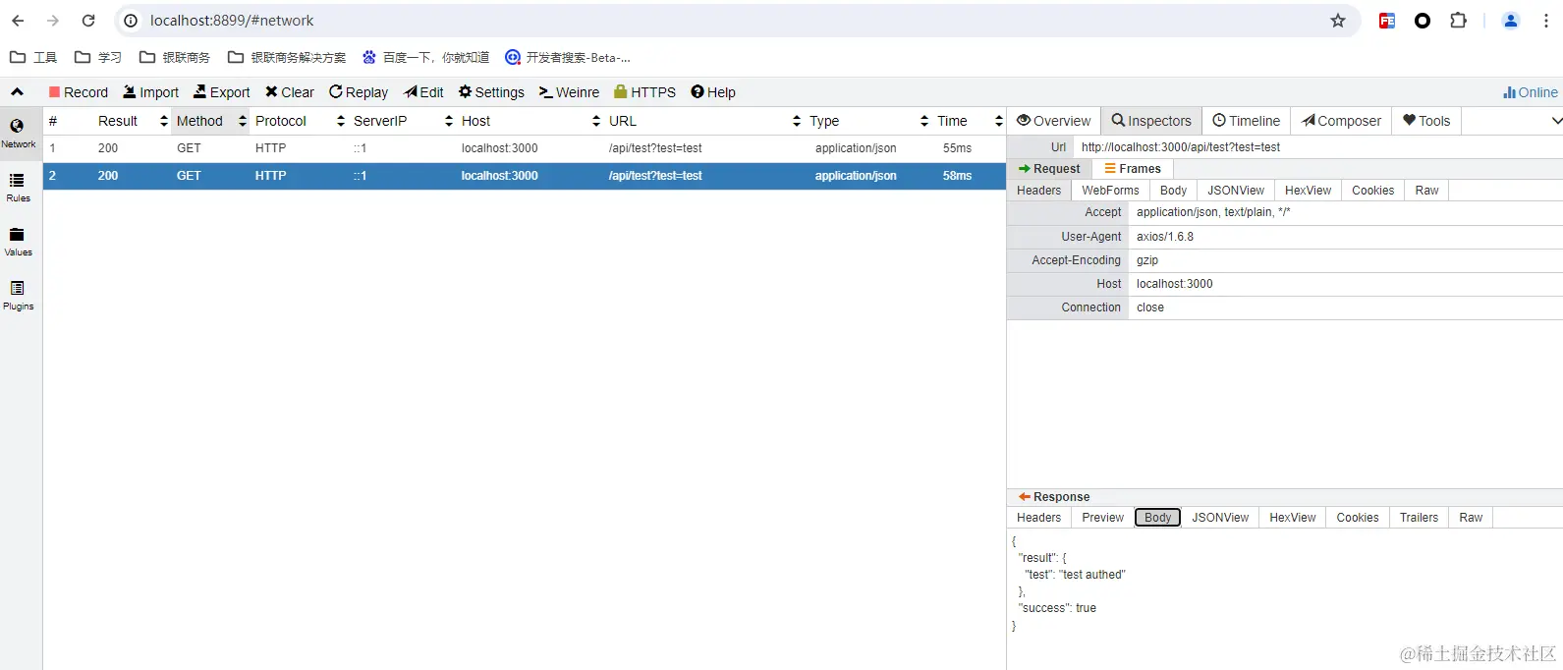Click the User-Agent axios/1.6.8 value
Image resolution: width=1563 pixels, height=670 pixels.
[1165, 237]
